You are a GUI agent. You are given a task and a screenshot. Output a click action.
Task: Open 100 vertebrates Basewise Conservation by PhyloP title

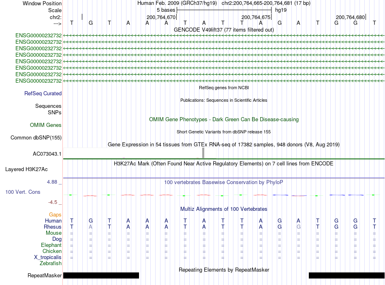[x=224, y=182]
